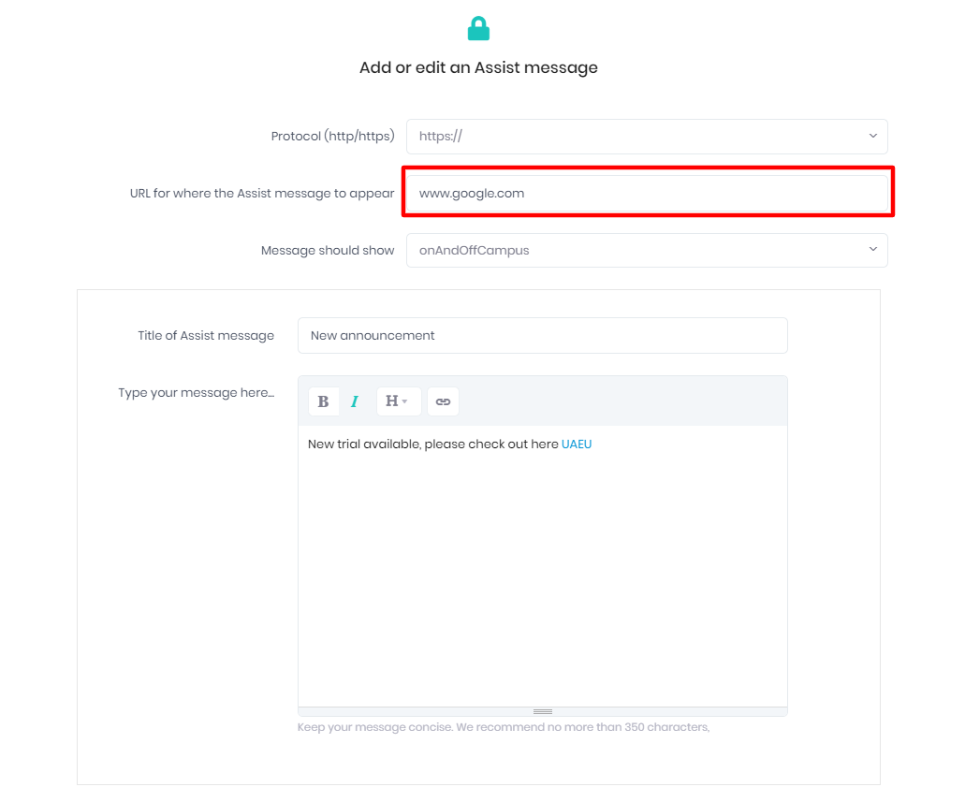Place cursor in message text after 'check out here'
Image resolution: width=965 pixels, height=802 pixels.
pos(559,445)
